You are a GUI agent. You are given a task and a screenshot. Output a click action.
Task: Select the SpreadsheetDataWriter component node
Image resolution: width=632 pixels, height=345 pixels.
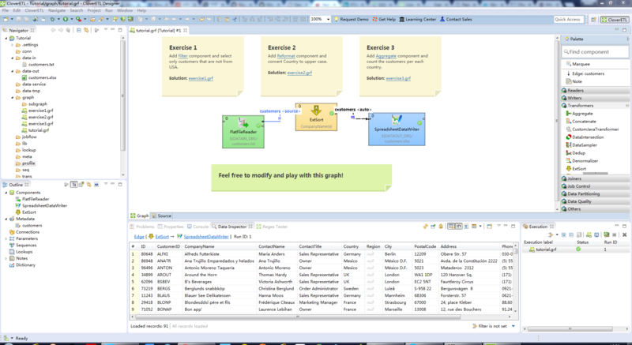point(397,129)
